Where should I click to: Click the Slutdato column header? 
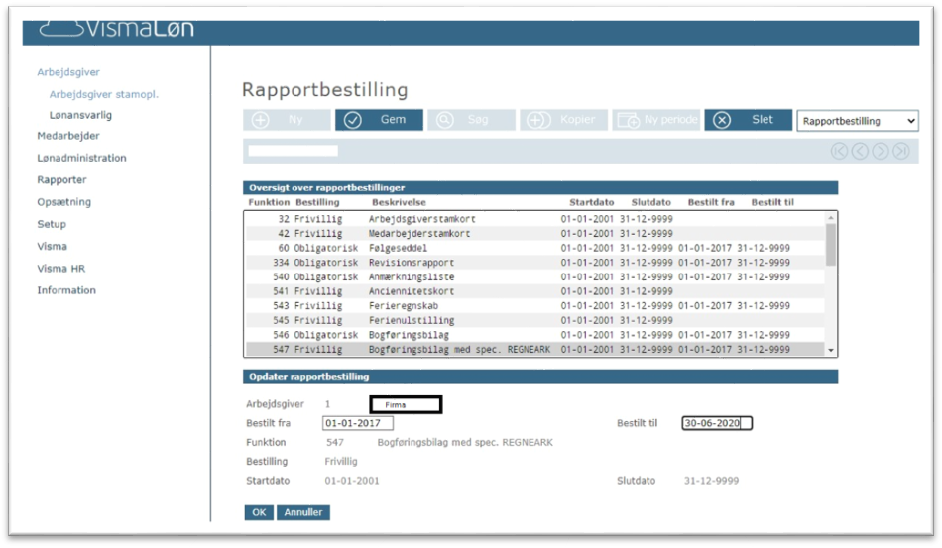pos(650,202)
